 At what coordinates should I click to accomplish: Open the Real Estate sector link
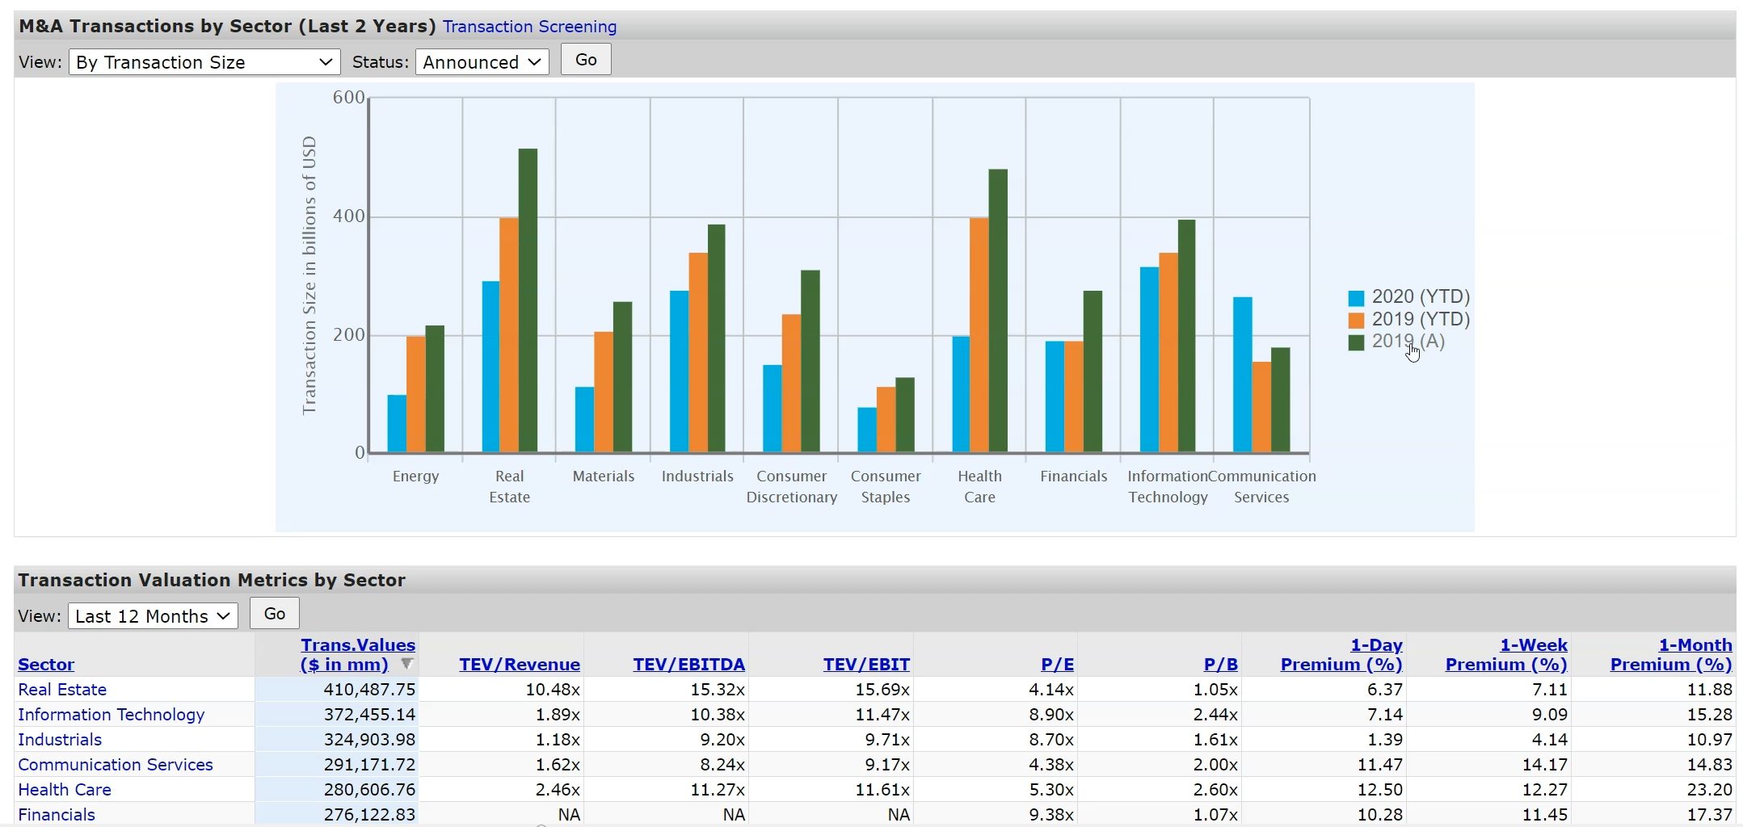(x=62, y=690)
